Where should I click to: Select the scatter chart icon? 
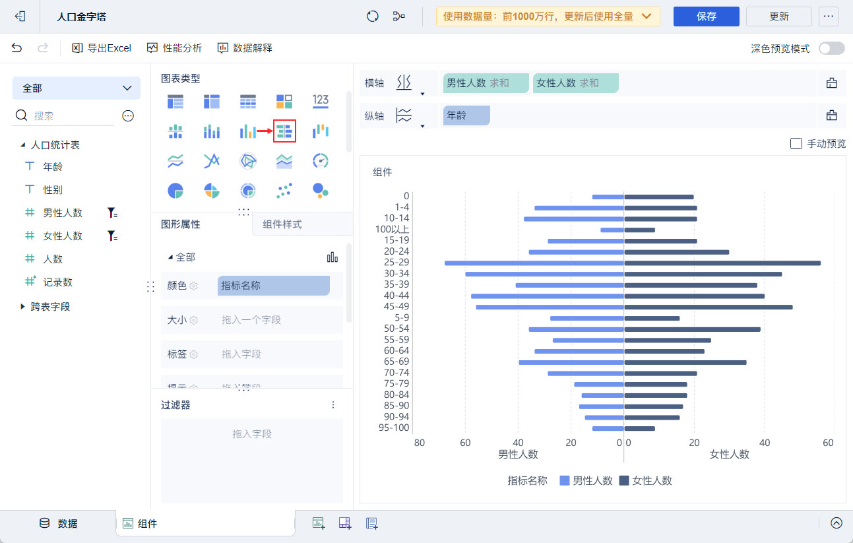(284, 191)
